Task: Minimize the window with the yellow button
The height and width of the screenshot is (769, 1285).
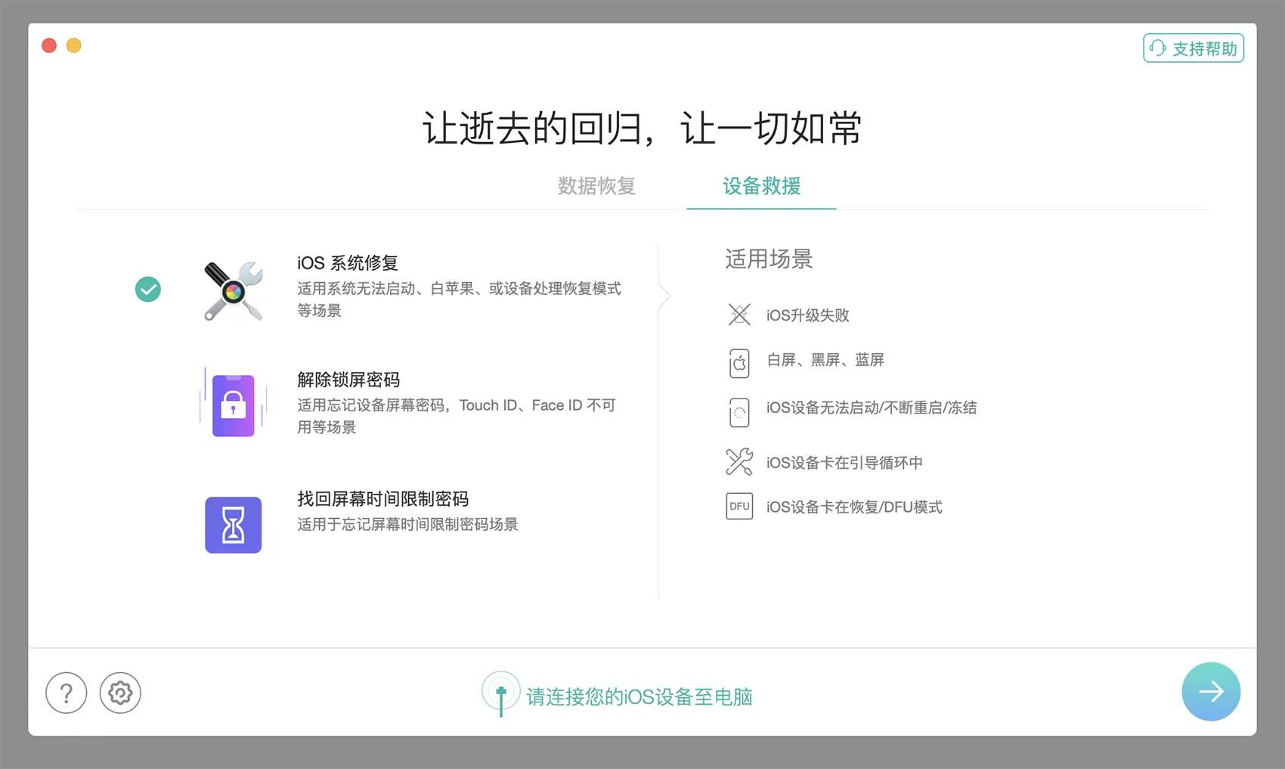Action: coord(74,45)
